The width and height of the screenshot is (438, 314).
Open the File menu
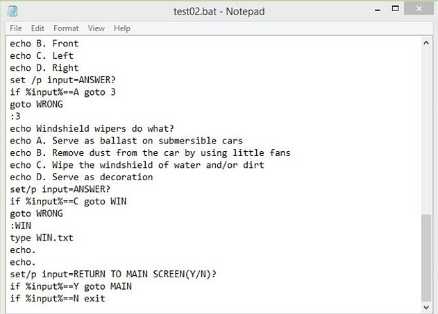(16, 28)
